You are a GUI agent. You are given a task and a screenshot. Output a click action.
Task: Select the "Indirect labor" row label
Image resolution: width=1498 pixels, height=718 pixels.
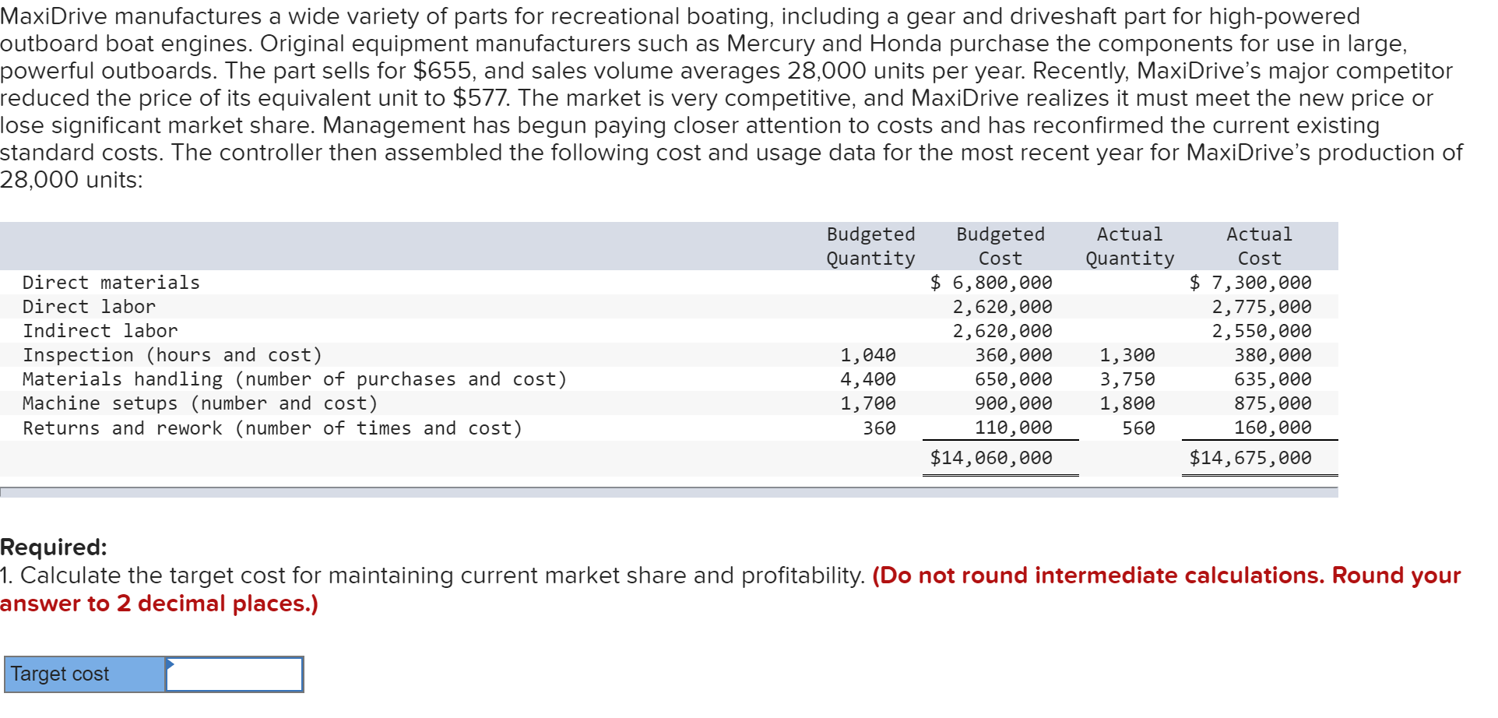coord(100,331)
